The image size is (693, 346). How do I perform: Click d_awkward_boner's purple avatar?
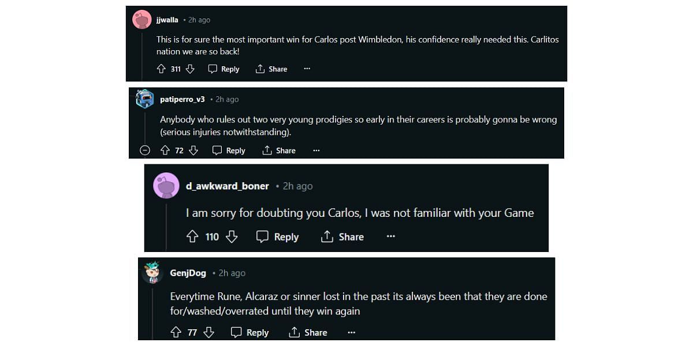coord(166,186)
